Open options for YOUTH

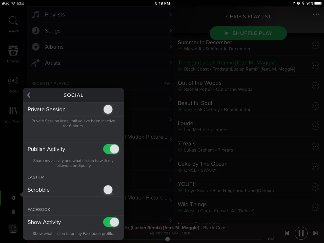(x=315, y=187)
